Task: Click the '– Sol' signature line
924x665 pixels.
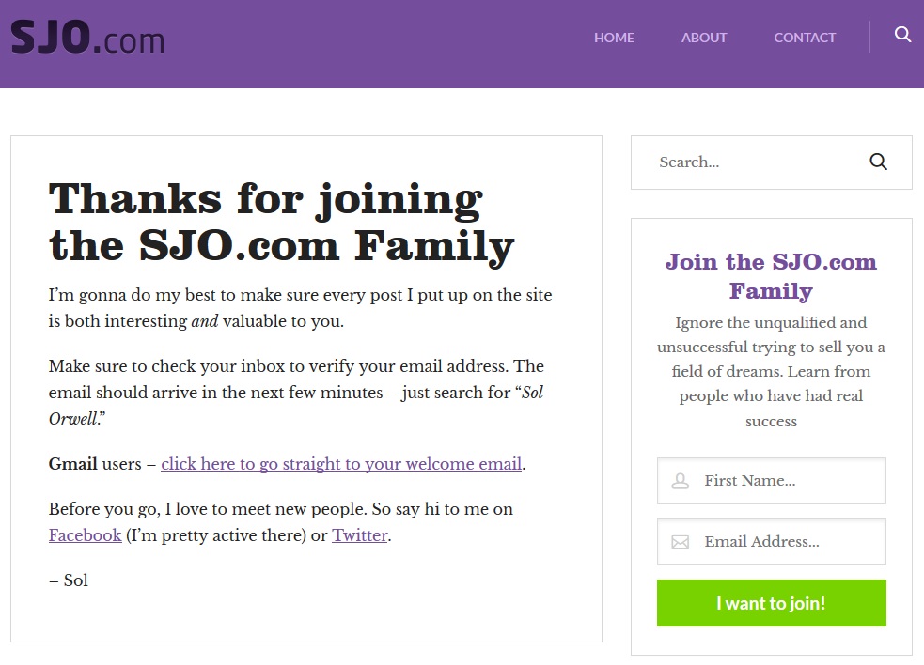Action: tap(69, 580)
